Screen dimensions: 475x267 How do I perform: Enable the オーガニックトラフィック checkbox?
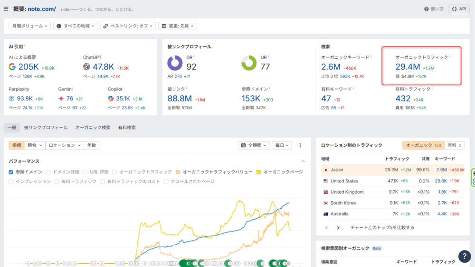pos(115,172)
